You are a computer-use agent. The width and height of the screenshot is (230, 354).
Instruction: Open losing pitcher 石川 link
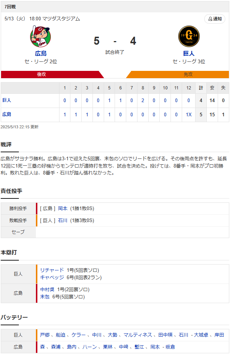63,220
